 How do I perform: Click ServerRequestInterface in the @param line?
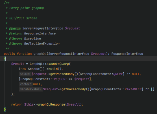(x=43, y=28)
